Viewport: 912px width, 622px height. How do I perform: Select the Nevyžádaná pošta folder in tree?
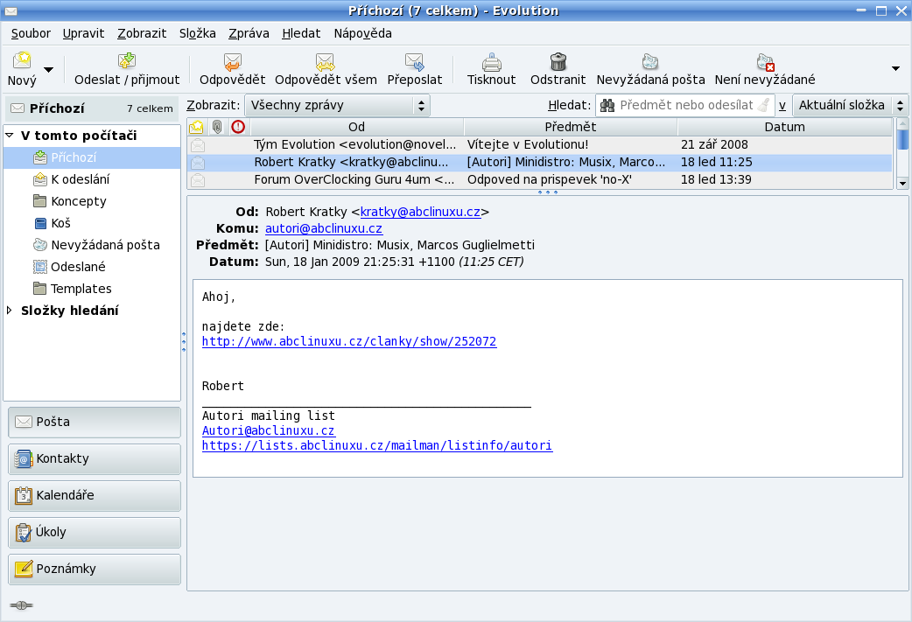click(x=92, y=245)
